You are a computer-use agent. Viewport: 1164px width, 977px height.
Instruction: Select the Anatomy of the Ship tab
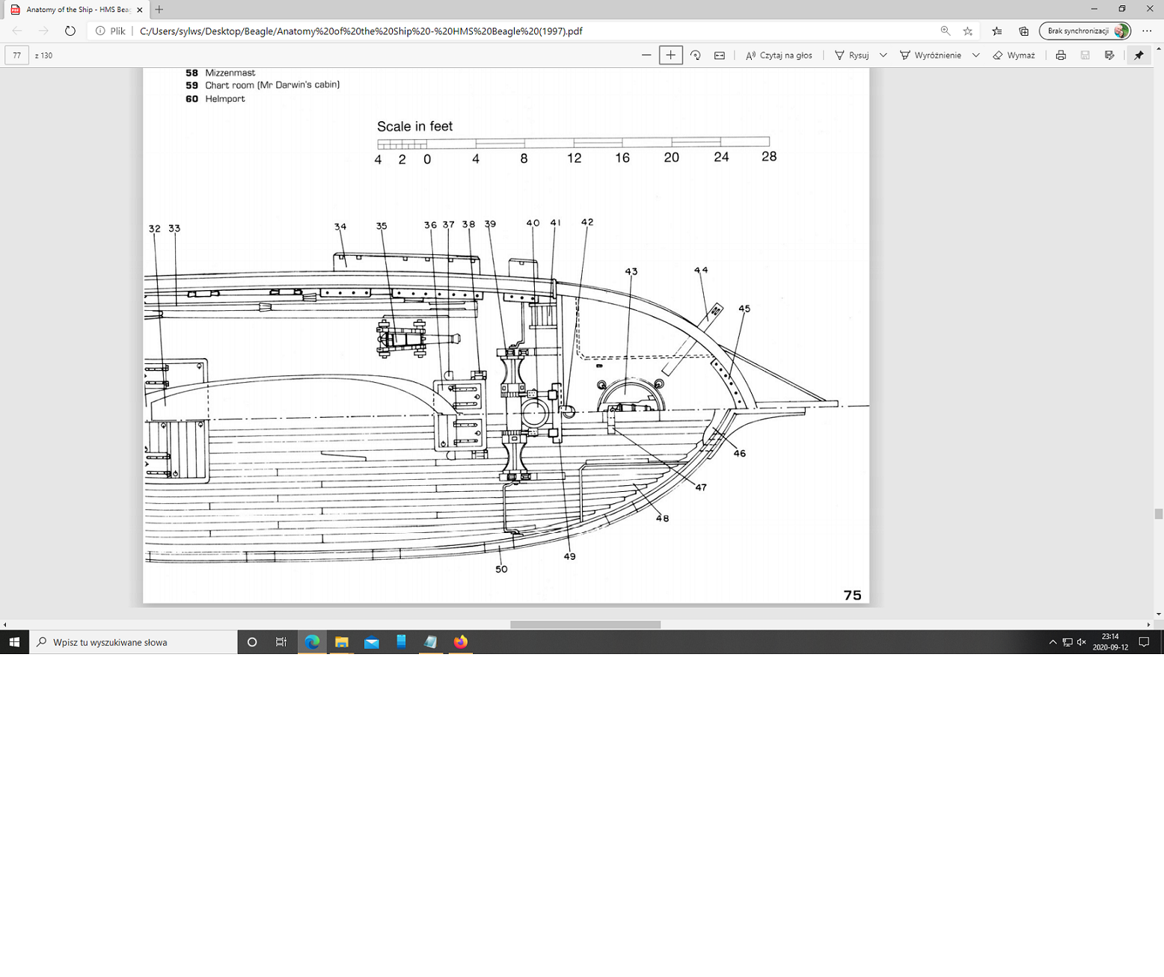pyautogui.click(x=75, y=10)
